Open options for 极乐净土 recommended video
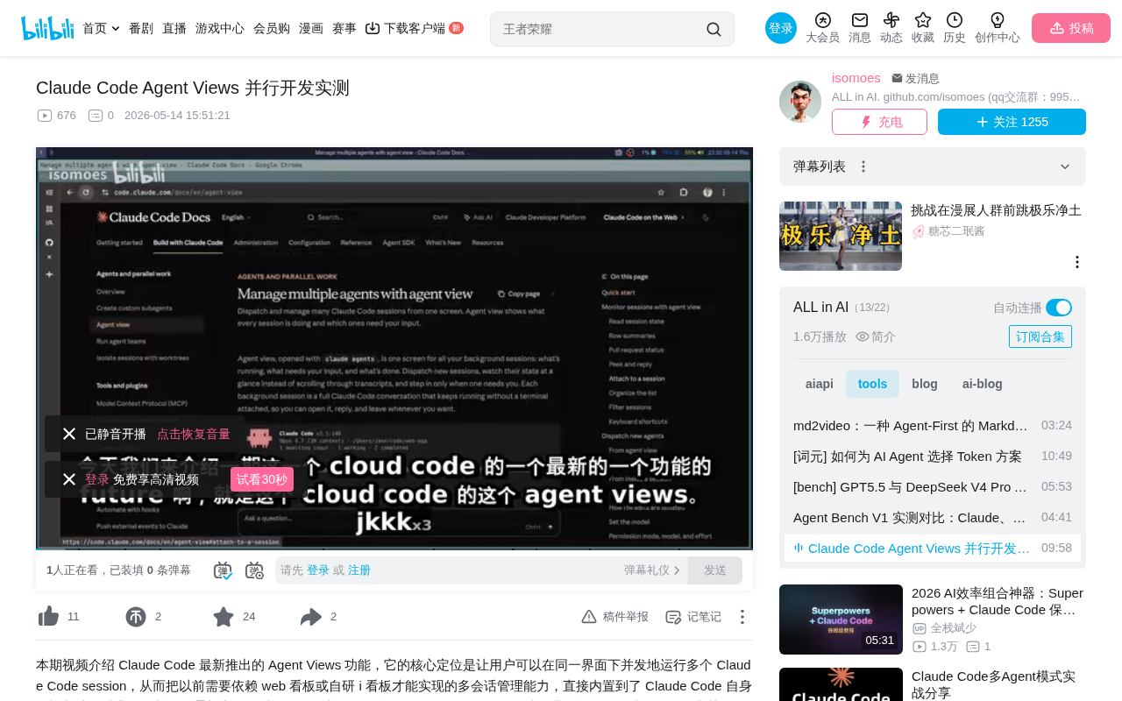The height and width of the screenshot is (701, 1122). (1077, 262)
